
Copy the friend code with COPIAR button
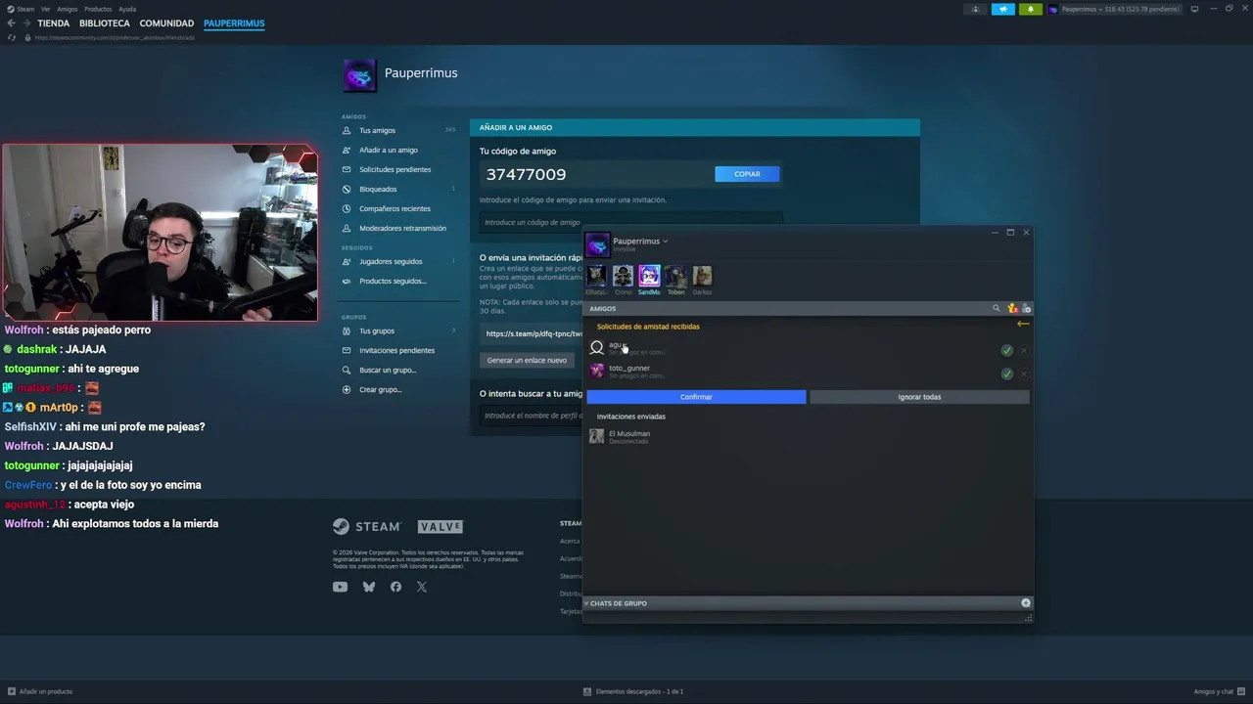747,174
